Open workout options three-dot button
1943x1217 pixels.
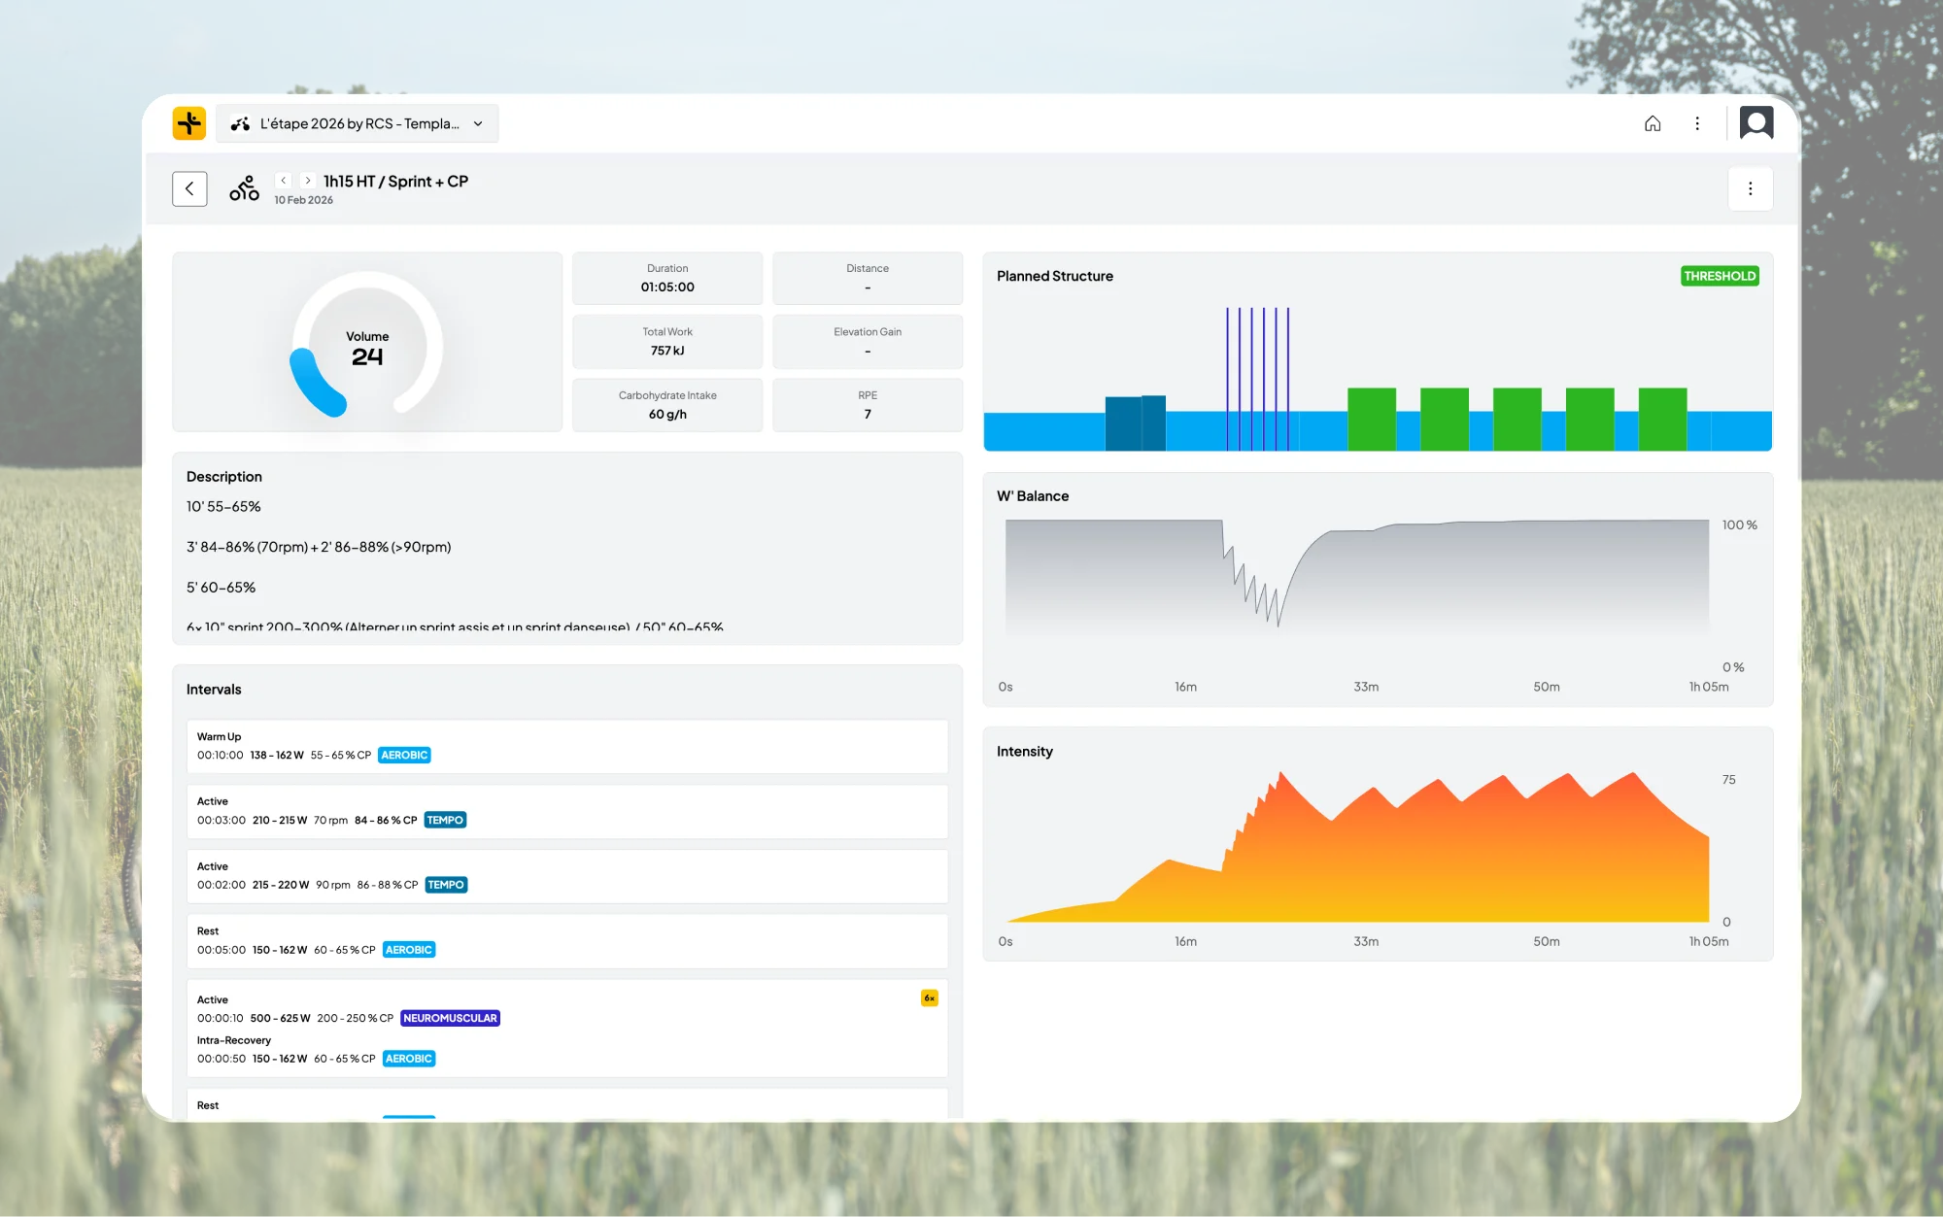pyautogui.click(x=1750, y=188)
